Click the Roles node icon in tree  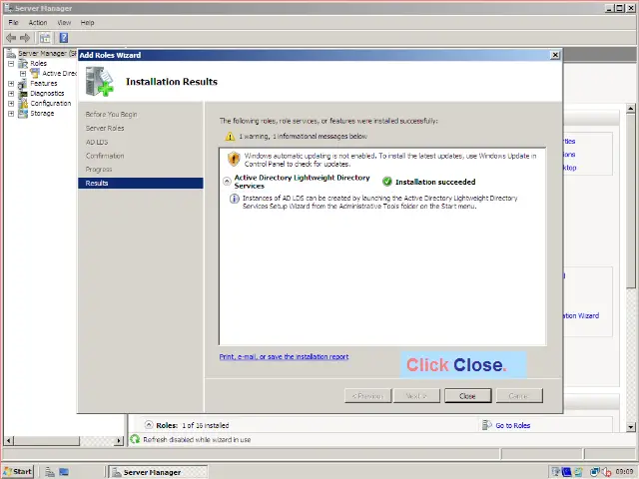(23, 64)
